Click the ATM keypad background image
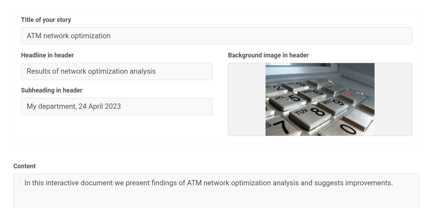 (x=320, y=99)
